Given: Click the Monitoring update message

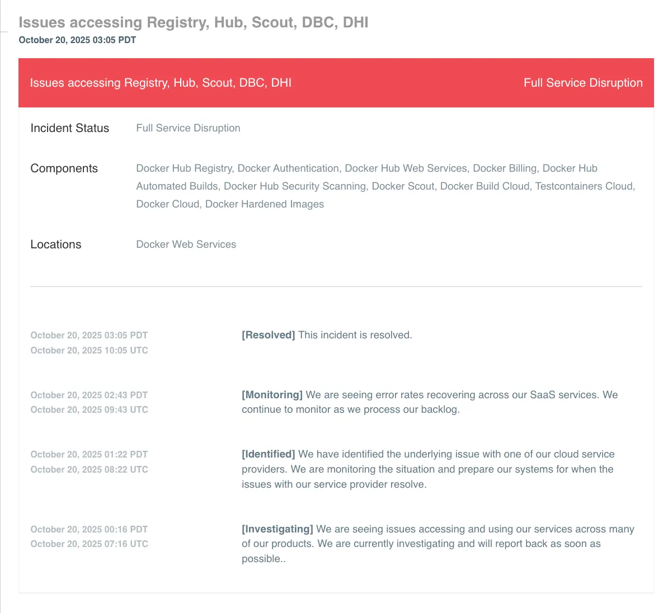Looking at the screenshot, I should (430, 402).
